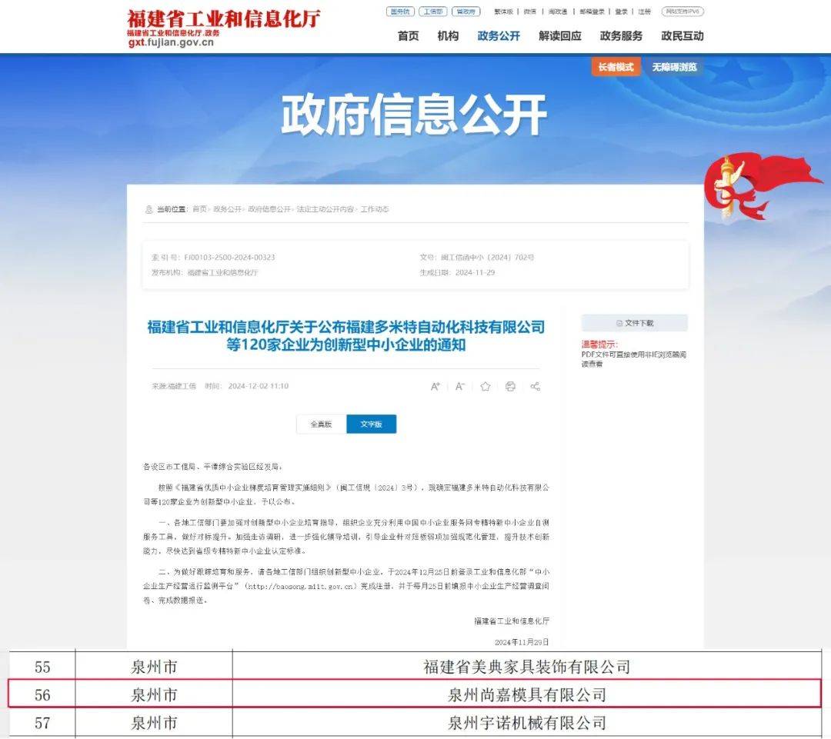Click the 文件下载 button
The height and width of the screenshot is (739, 831).
pyautogui.click(x=634, y=323)
